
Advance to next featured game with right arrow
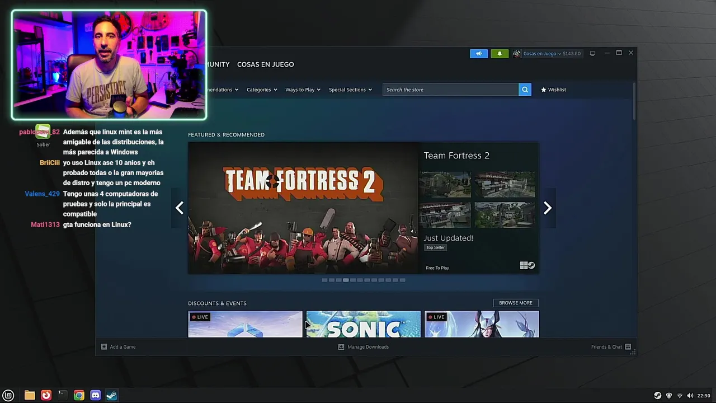pyautogui.click(x=548, y=208)
